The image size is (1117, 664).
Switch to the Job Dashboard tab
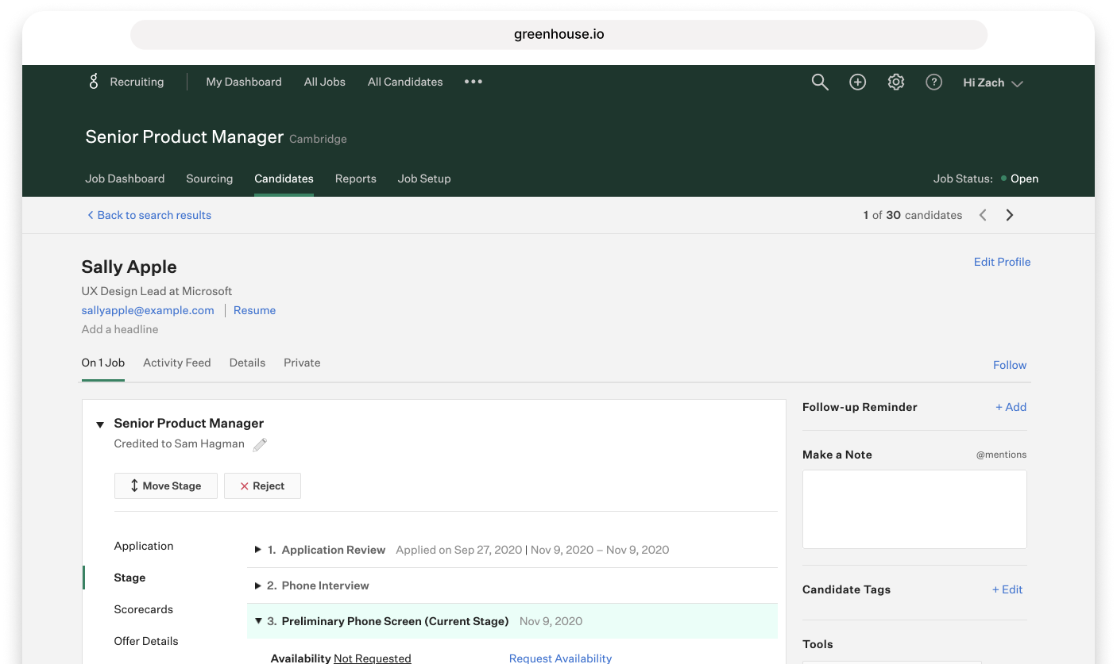pyautogui.click(x=125, y=178)
